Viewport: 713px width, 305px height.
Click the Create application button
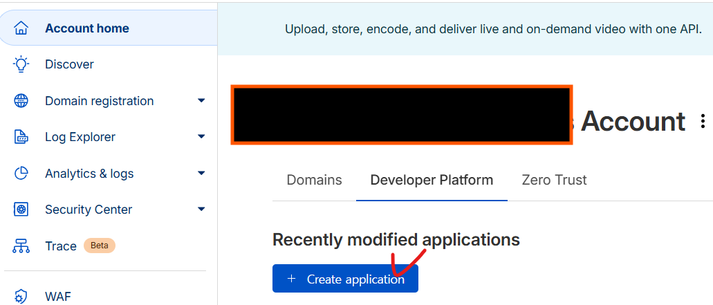coord(345,279)
